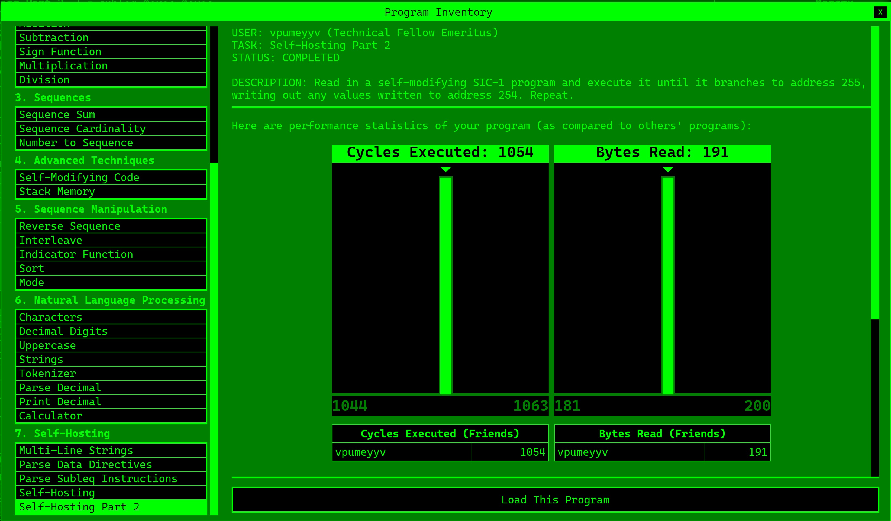Click the Bytes Read histogram bar
The image size is (891, 521).
click(667, 286)
